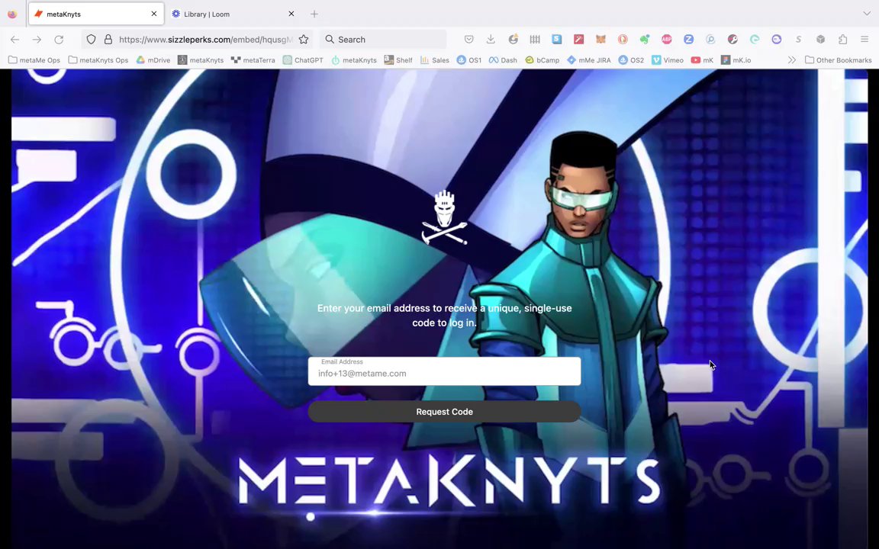Image resolution: width=879 pixels, height=549 pixels.
Task: Open the Downloads panel
Action: 491,39
